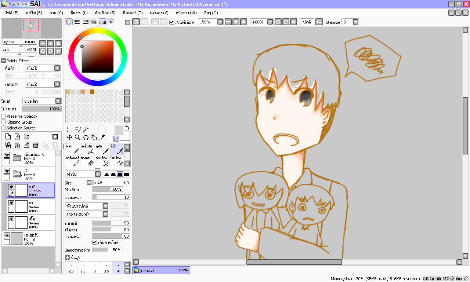Adjust the layer opacity โปร่งแสง slider
Screen dimensions: 470x282
[42, 109]
